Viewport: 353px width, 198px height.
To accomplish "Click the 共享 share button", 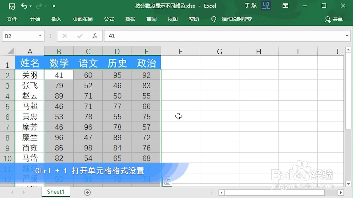I will (x=334, y=19).
